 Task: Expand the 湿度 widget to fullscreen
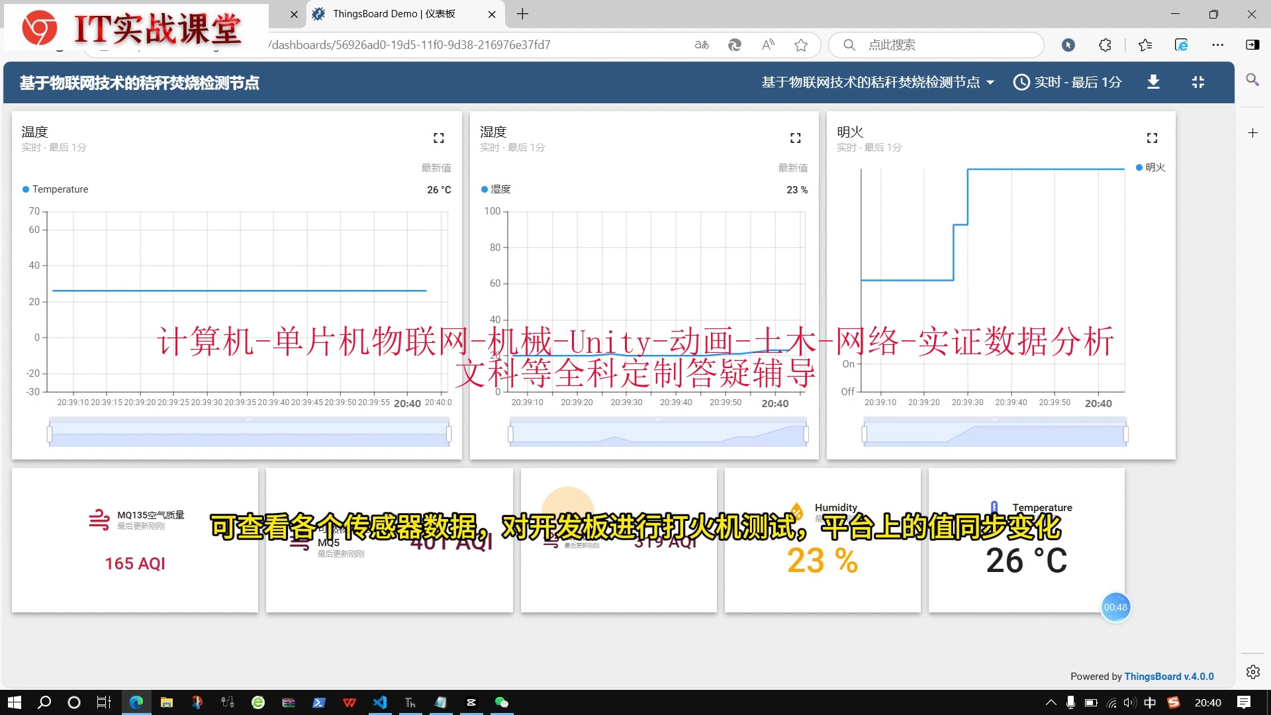pyautogui.click(x=795, y=138)
